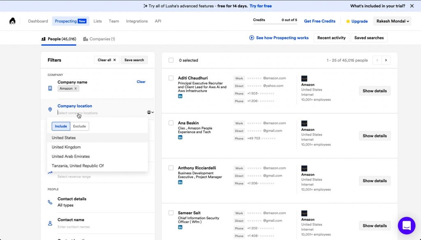Go to the next results page
The image size is (421, 240).
[387, 60]
